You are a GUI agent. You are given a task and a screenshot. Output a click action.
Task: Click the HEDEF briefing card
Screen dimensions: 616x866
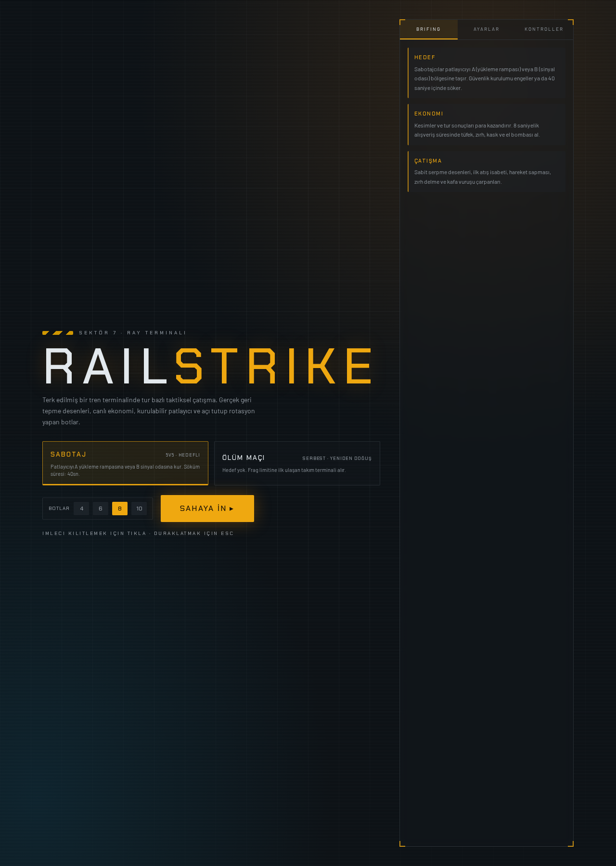[487, 73]
